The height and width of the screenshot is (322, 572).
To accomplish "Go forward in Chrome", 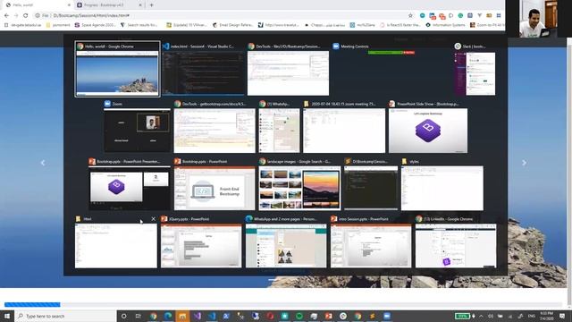I will (16, 15).
